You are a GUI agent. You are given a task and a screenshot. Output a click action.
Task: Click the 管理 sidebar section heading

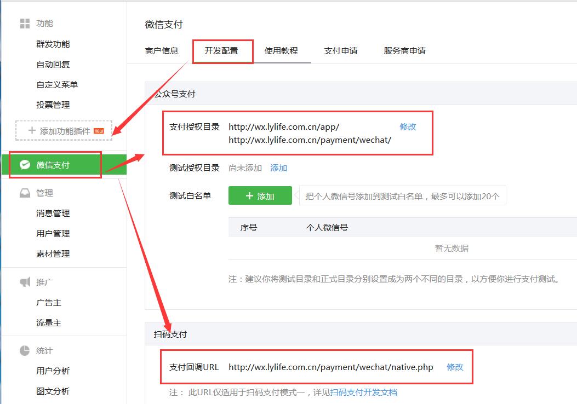click(44, 193)
